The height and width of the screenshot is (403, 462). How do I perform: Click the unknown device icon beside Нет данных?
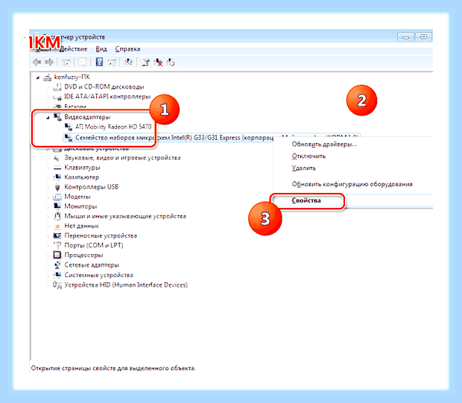coord(57,226)
